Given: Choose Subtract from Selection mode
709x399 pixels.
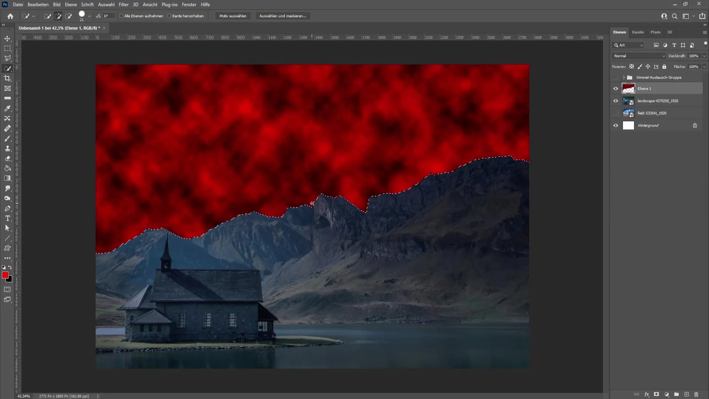Looking at the screenshot, I should point(68,16).
